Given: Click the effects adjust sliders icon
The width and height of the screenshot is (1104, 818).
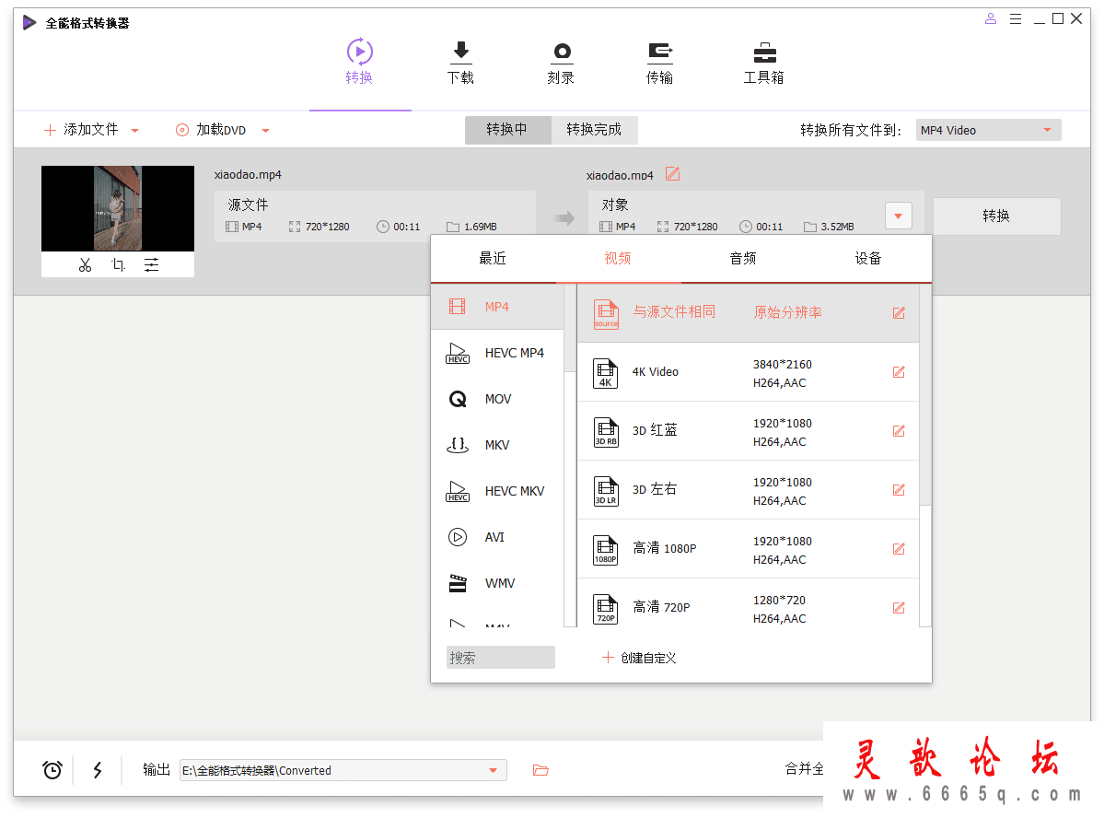Looking at the screenshot, I should point(151,265).
